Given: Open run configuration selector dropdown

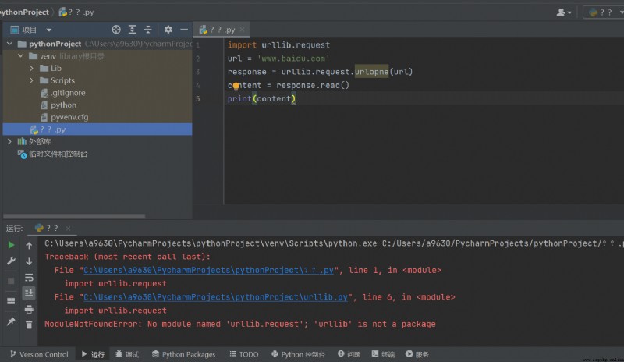Looking at the screenshot, I should pyautogui.click(x=605, y=12).
